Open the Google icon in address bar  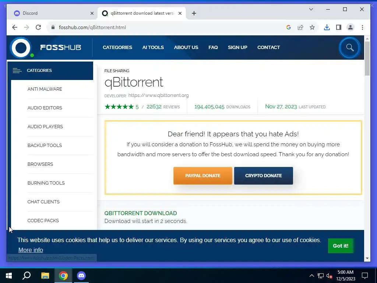pos(289,27)
